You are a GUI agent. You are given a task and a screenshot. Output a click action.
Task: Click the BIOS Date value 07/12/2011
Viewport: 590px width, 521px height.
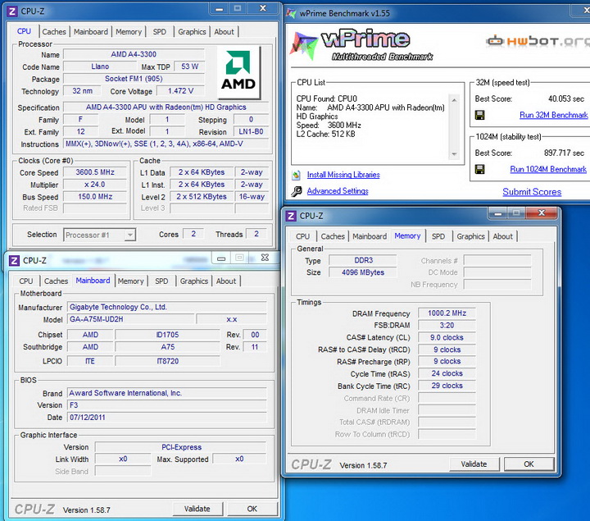167,418
